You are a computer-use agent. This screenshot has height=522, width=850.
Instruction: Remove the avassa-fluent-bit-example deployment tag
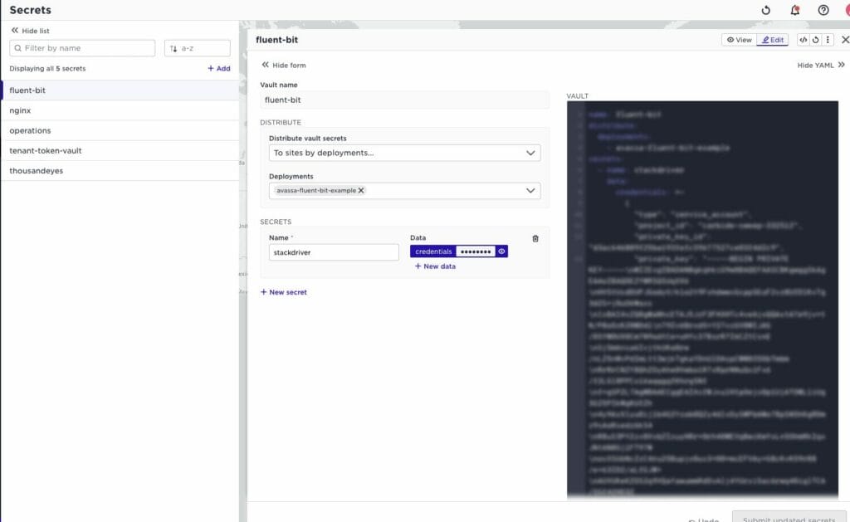(x=361, y=190)
